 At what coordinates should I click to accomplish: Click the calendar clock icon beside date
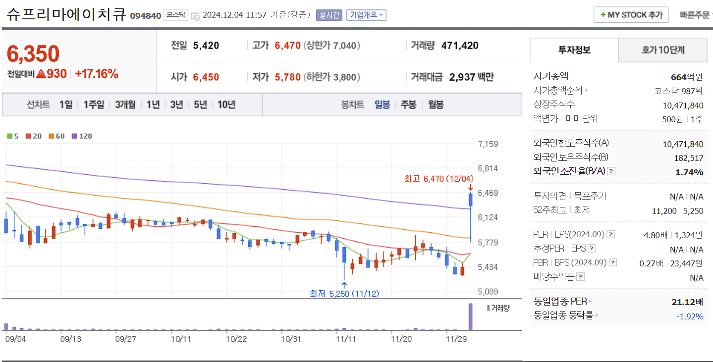coord(195,15)
